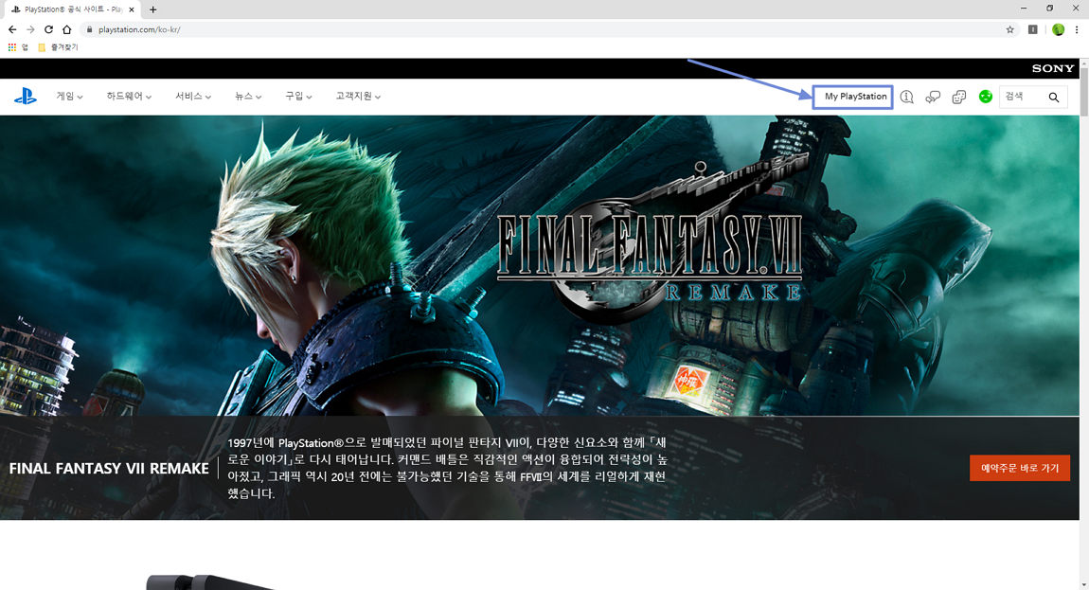Bookmark page with the star icon
1089x590 pixels.
point(1009,29)
